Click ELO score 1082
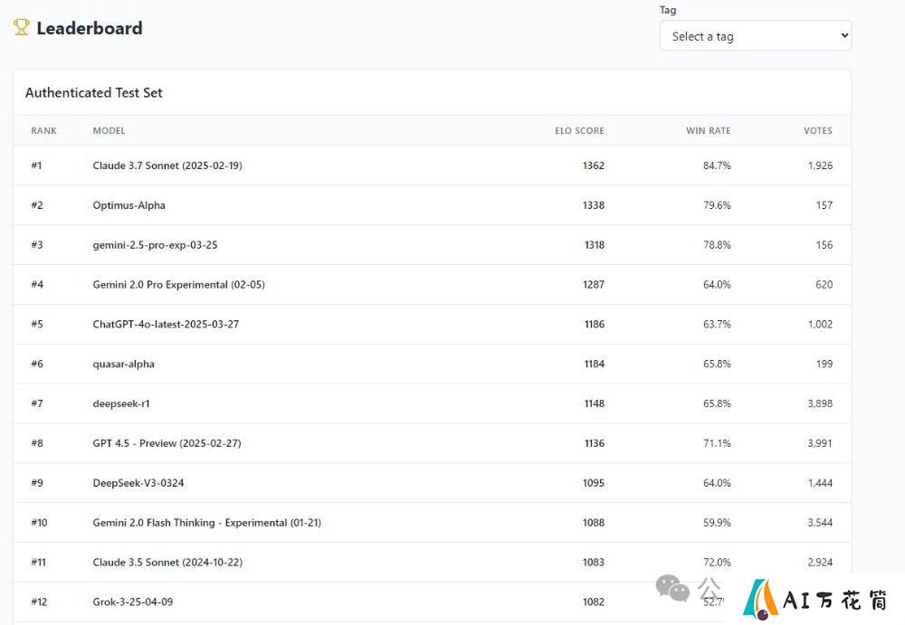Viewport: 905px width, 625px height. coord(594,601)
